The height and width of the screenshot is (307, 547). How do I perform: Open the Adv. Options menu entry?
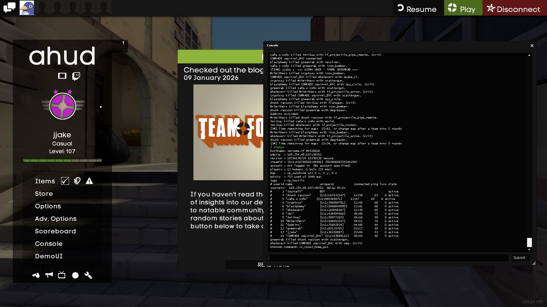point(56,219)
